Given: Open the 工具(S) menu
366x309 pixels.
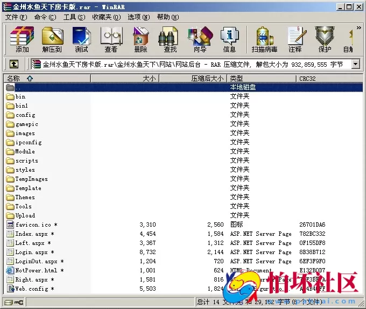Looking at the screenshot, I should click(x=74, y=17).
